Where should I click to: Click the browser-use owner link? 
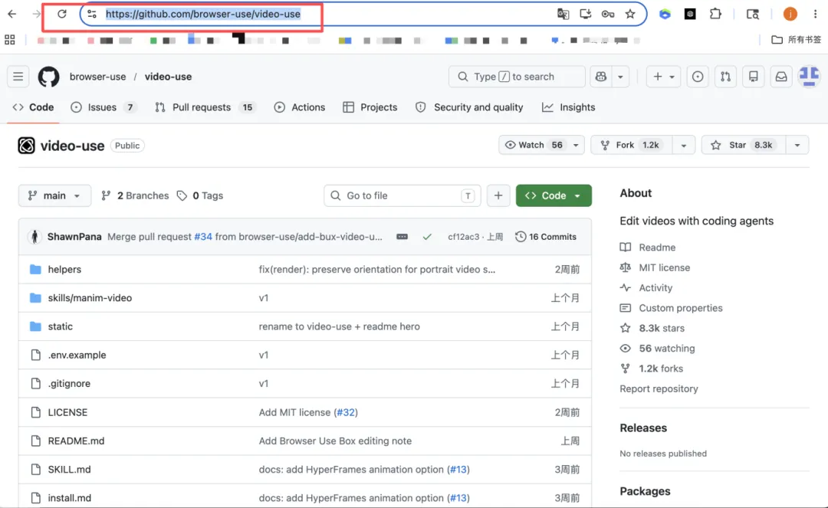click(97, 77)
